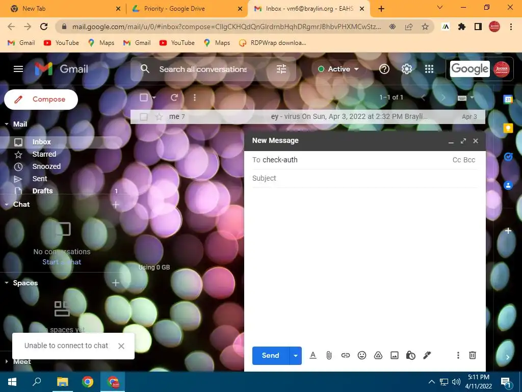Click the message body area
522x392 pixels.
coord(364,265)
